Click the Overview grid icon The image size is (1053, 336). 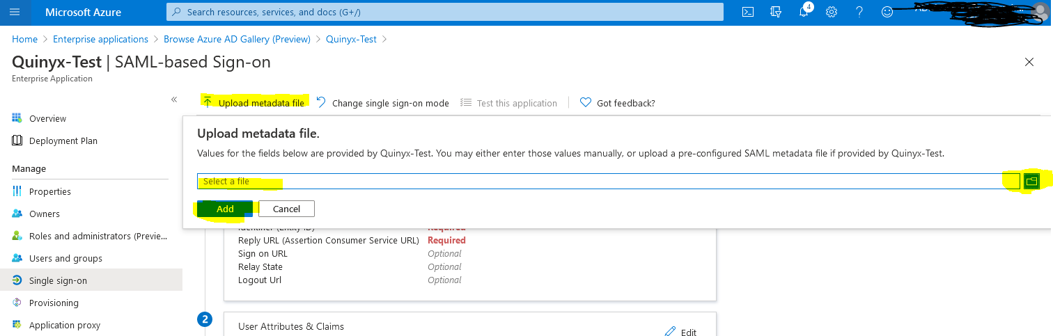tap(17, 118)
